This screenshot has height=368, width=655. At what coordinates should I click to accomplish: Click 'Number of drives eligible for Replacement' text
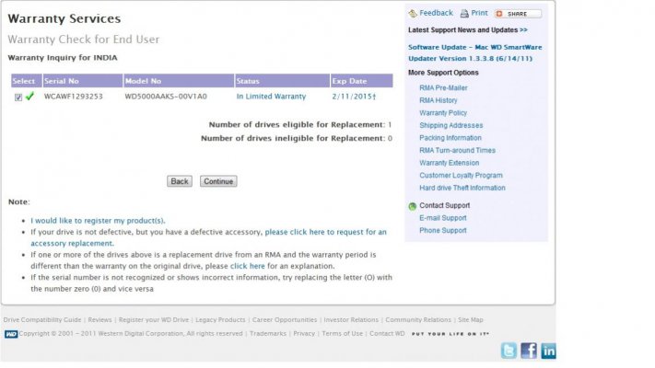point(296,125)
